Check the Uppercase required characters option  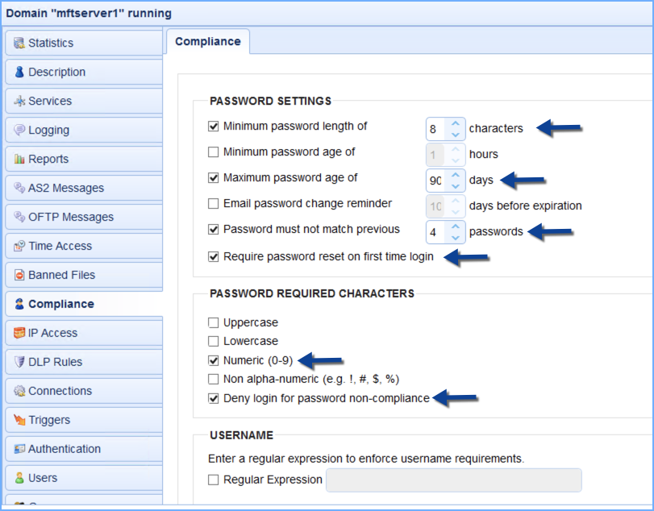(x=214, y=322)
